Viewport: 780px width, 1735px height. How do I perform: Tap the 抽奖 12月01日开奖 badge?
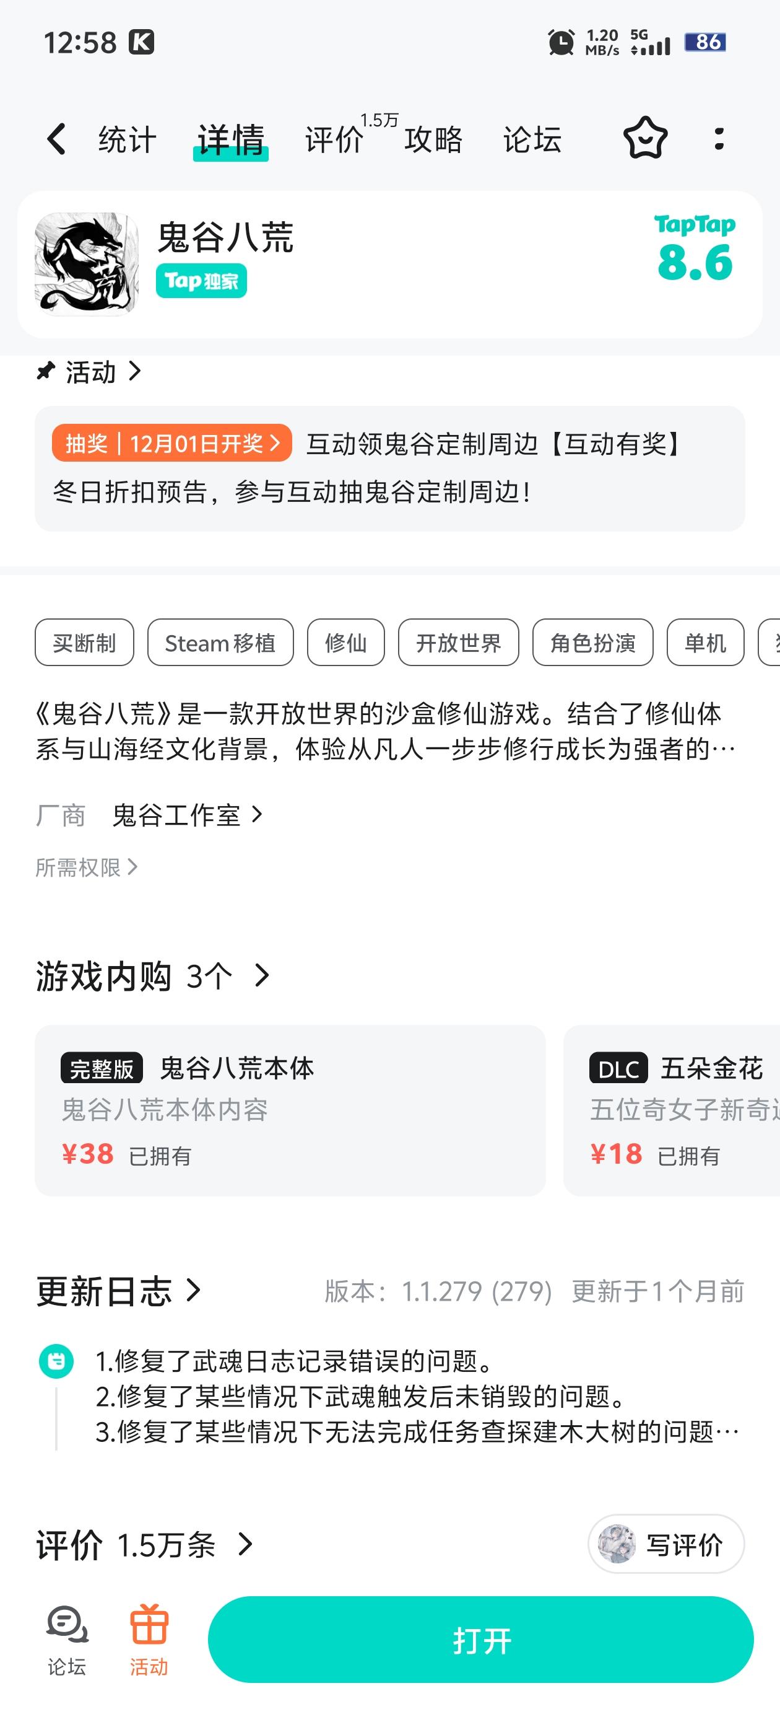click(x=171, y=443)
